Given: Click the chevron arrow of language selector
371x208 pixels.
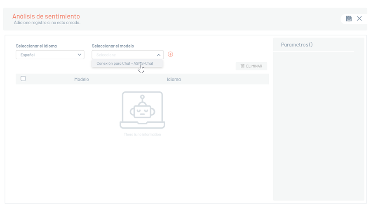Looking at the screenshot, I should [x=80, y=55].
